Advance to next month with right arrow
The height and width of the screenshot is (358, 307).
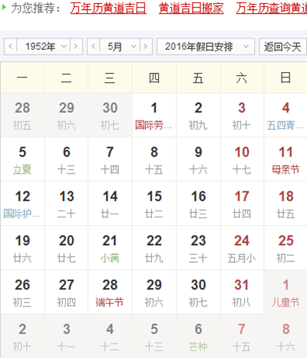pos(146,47)
